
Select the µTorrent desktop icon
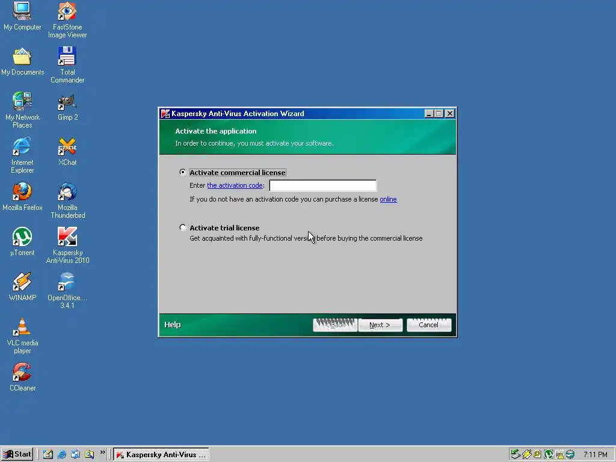pos(22,242)
